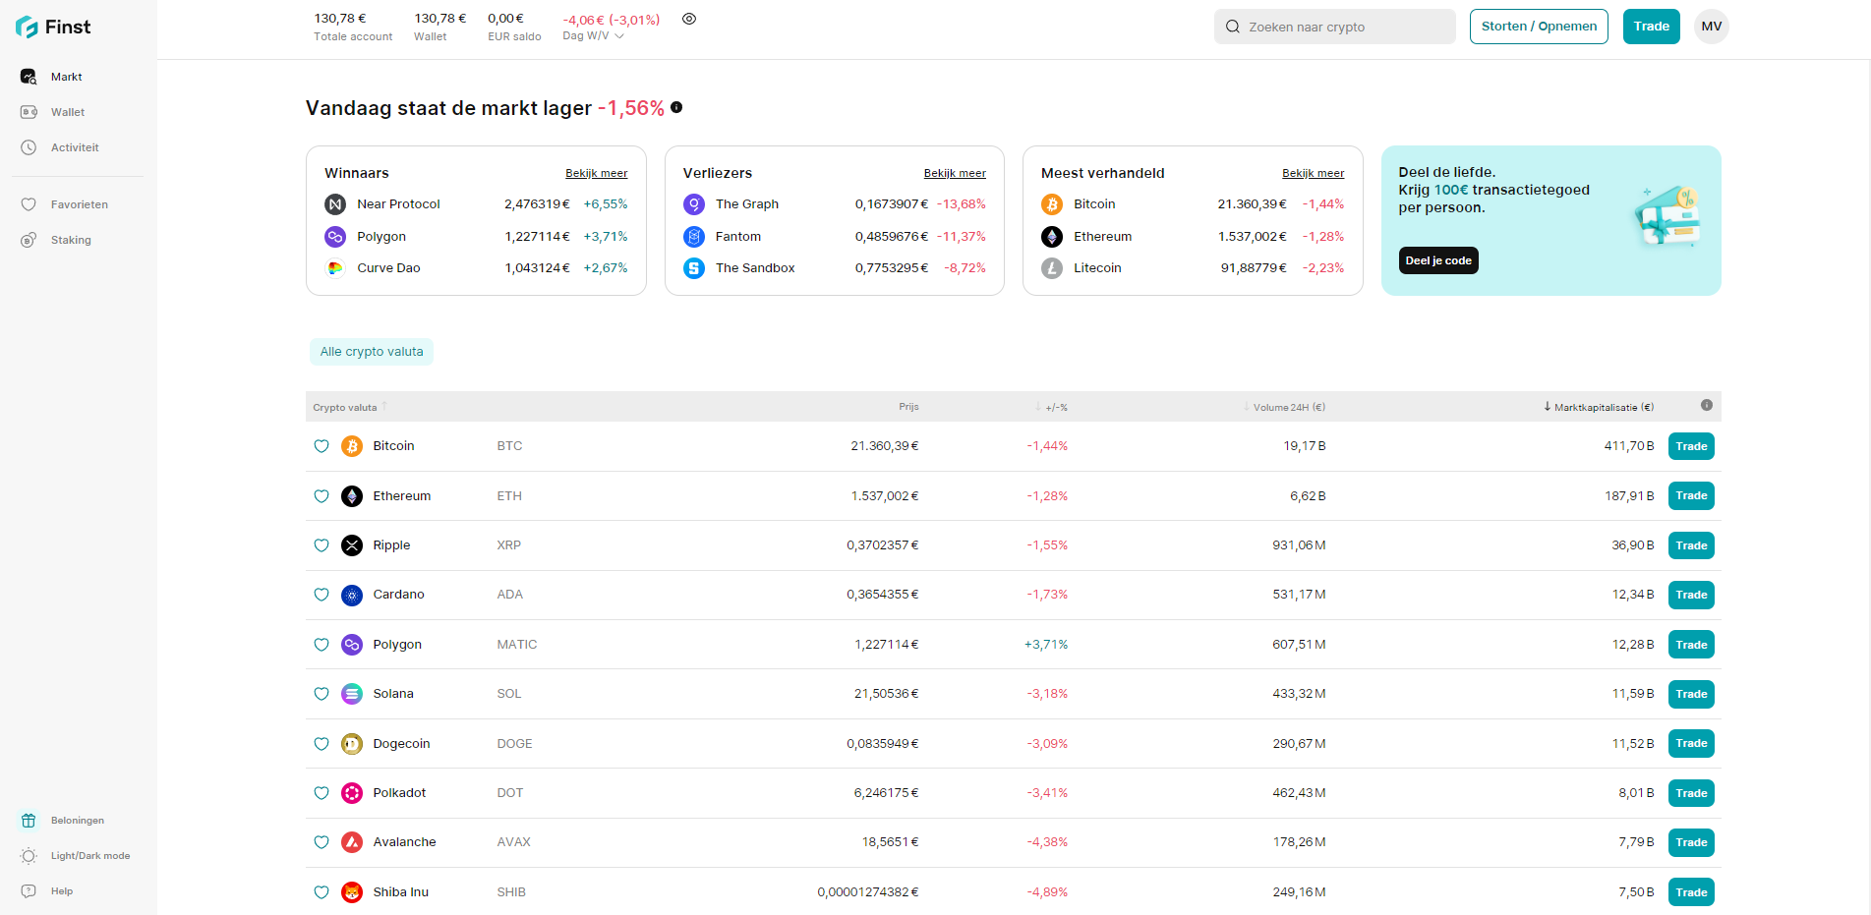
Task: Toggle balance visibility eye icon
Action: click(x=689, y=19)
